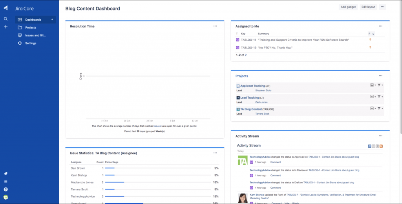
Task: Click the plus create icon in sidebar
Action: point(5,27)
